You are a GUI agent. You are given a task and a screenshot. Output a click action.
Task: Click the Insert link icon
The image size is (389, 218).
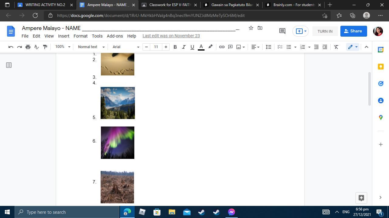(x=222, y=47)
